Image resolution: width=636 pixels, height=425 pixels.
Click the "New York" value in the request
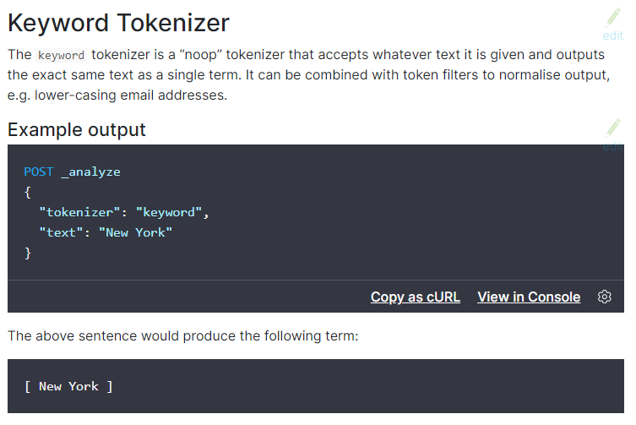(135, 232)
